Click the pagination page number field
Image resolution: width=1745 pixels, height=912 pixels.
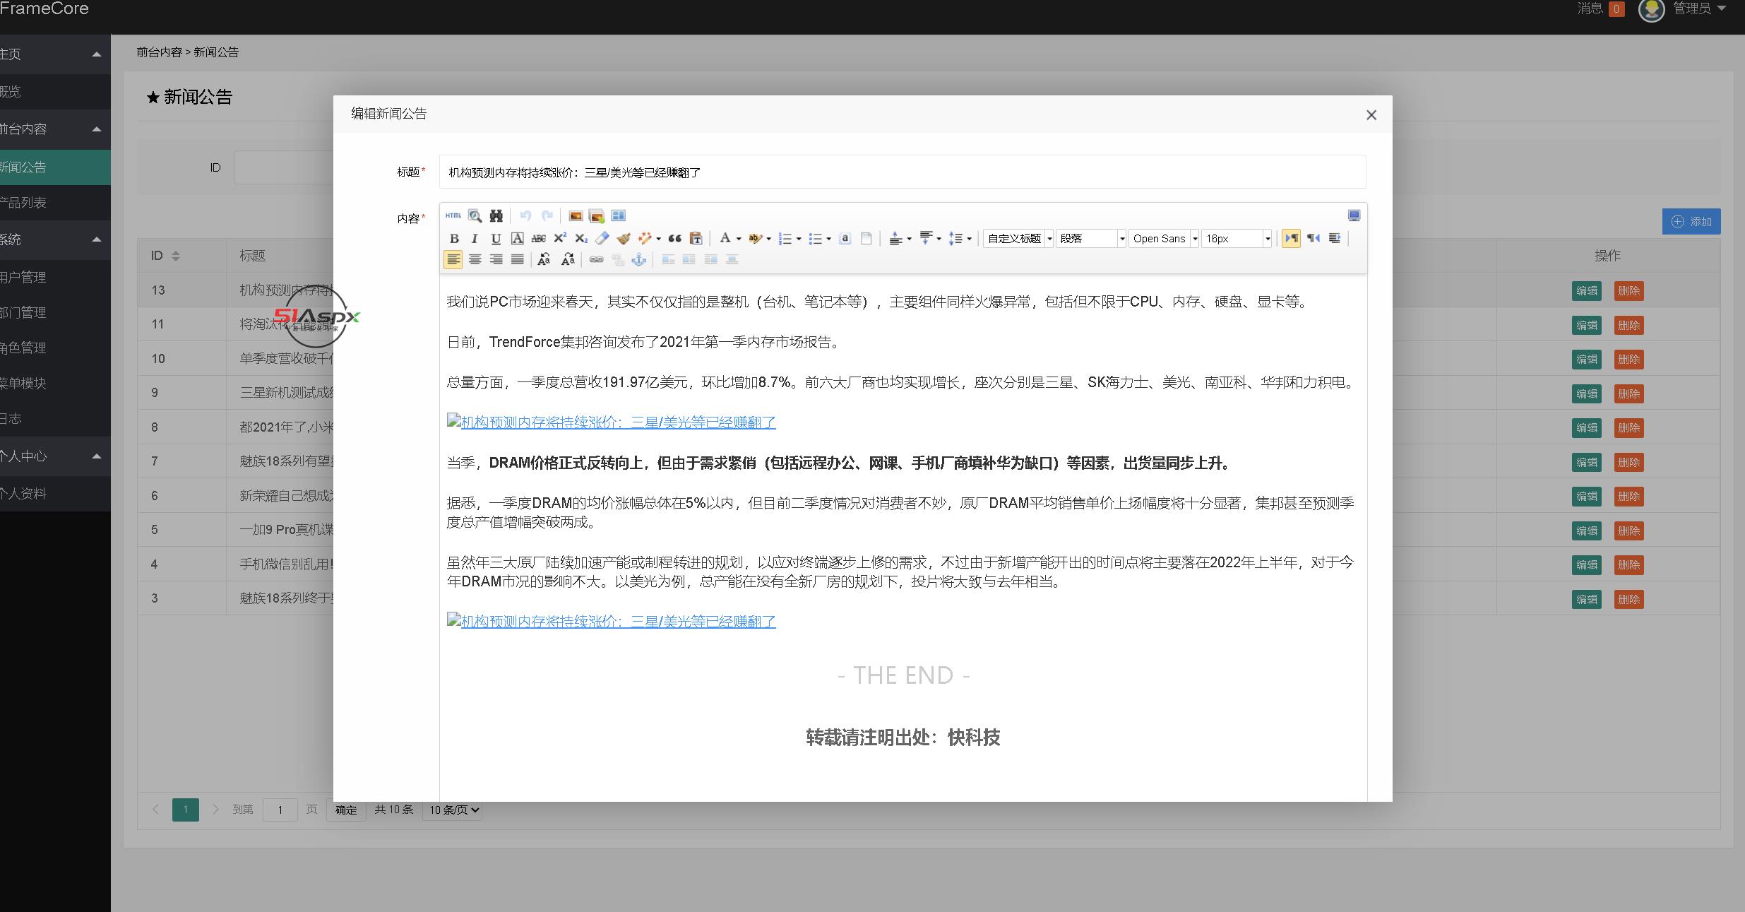tap(280, 810)
